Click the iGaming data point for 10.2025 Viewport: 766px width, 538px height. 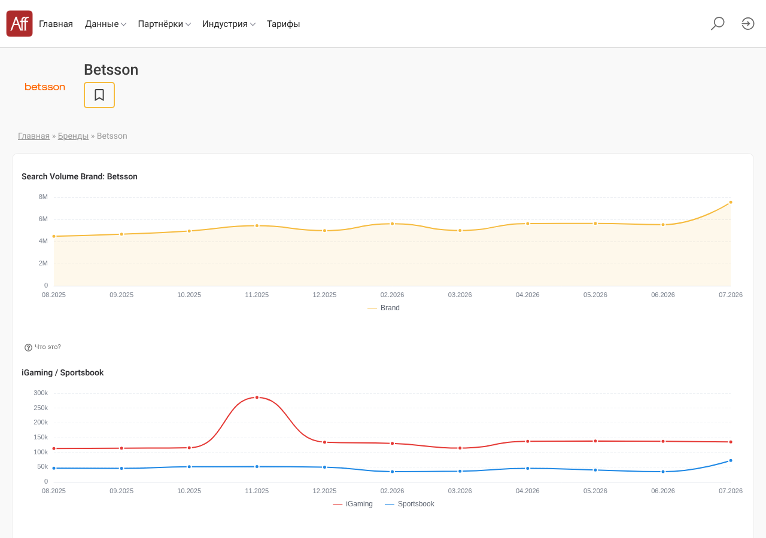189,467
